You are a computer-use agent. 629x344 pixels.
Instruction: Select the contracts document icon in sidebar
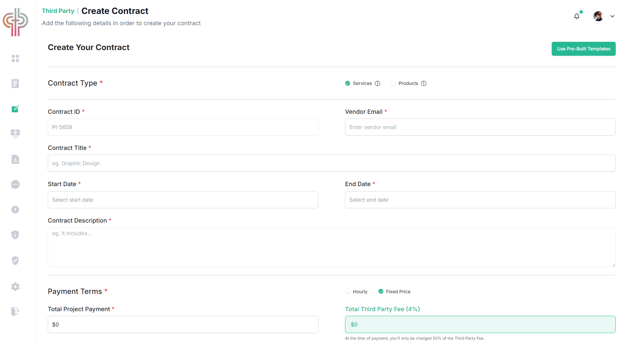click(x=15, y=84)
